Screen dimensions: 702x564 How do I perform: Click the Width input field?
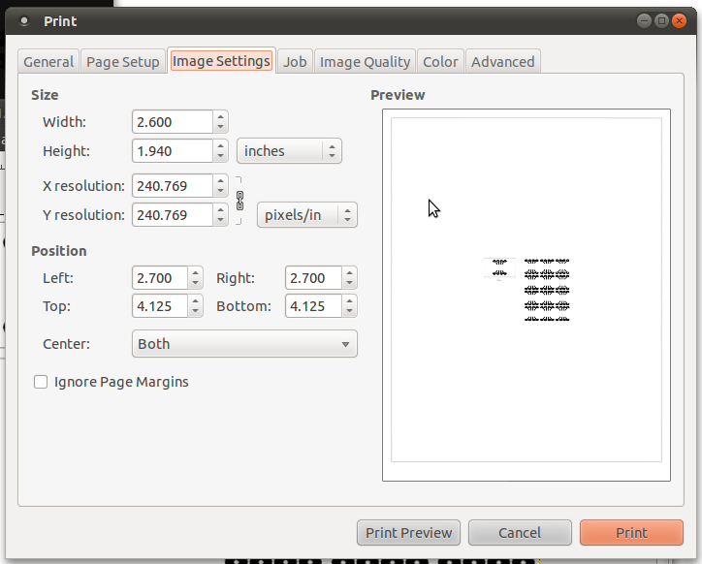point(173,122)
